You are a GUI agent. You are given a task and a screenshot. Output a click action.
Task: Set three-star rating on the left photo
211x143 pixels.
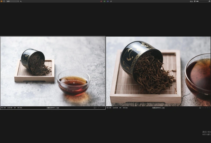click(100, 108)
